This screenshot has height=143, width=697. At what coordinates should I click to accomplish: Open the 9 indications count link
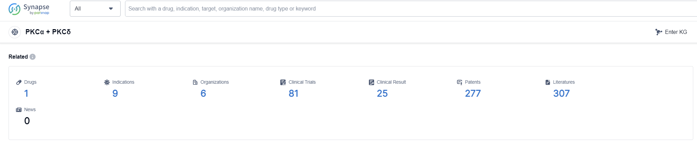pyautogui.click(x=115, y=94)
